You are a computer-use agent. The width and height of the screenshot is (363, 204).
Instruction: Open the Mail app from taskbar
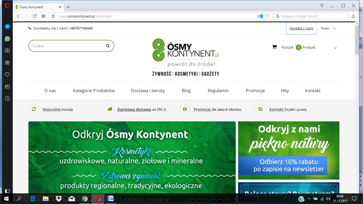[x=72, y=199]
